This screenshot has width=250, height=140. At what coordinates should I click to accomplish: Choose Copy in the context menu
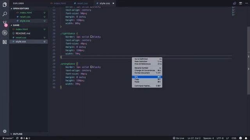point(147,79)
